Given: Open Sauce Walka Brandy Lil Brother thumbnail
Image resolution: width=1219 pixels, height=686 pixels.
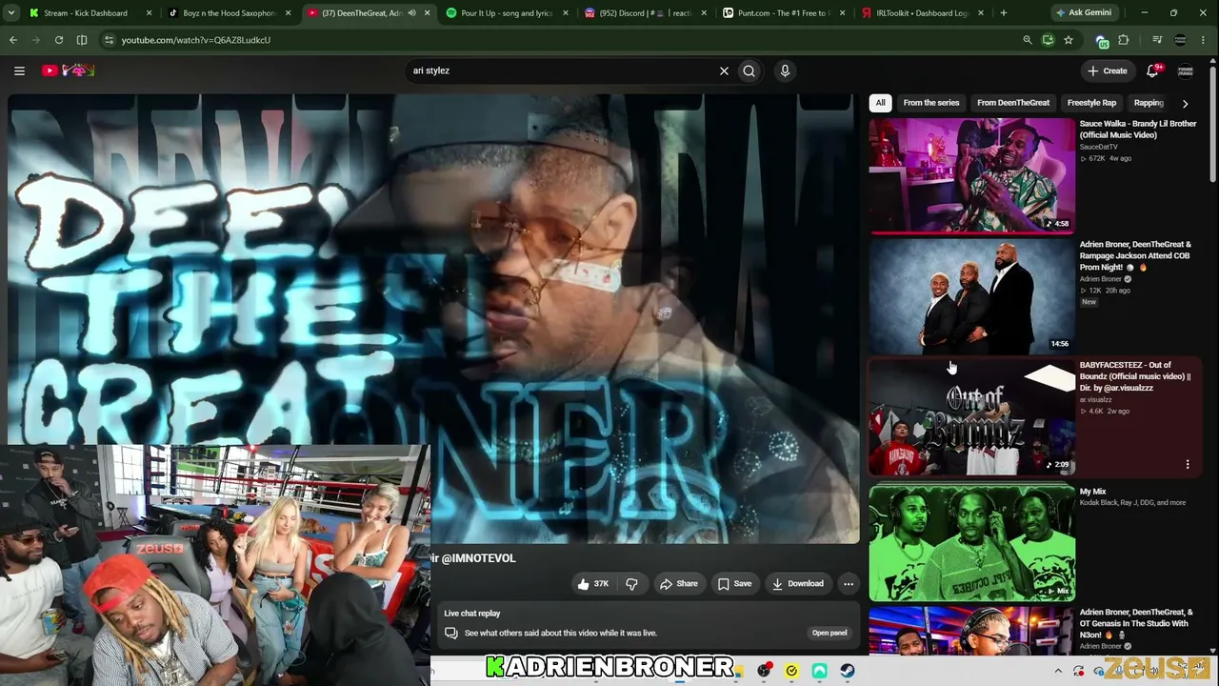Looking at the screenshot, I should (x=971, y=175).
